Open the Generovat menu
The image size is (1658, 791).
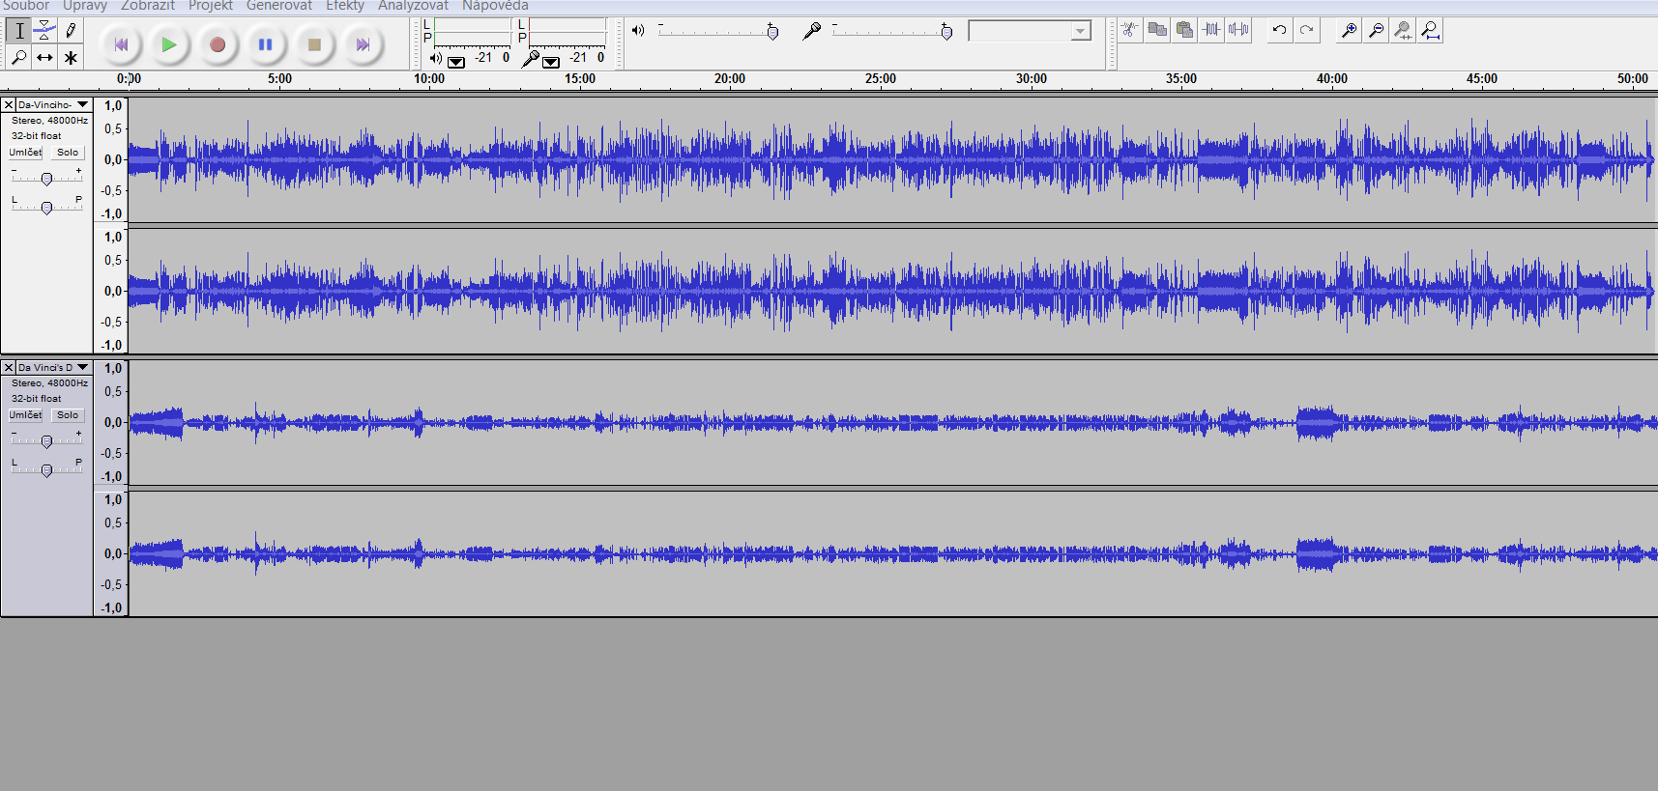278,6
